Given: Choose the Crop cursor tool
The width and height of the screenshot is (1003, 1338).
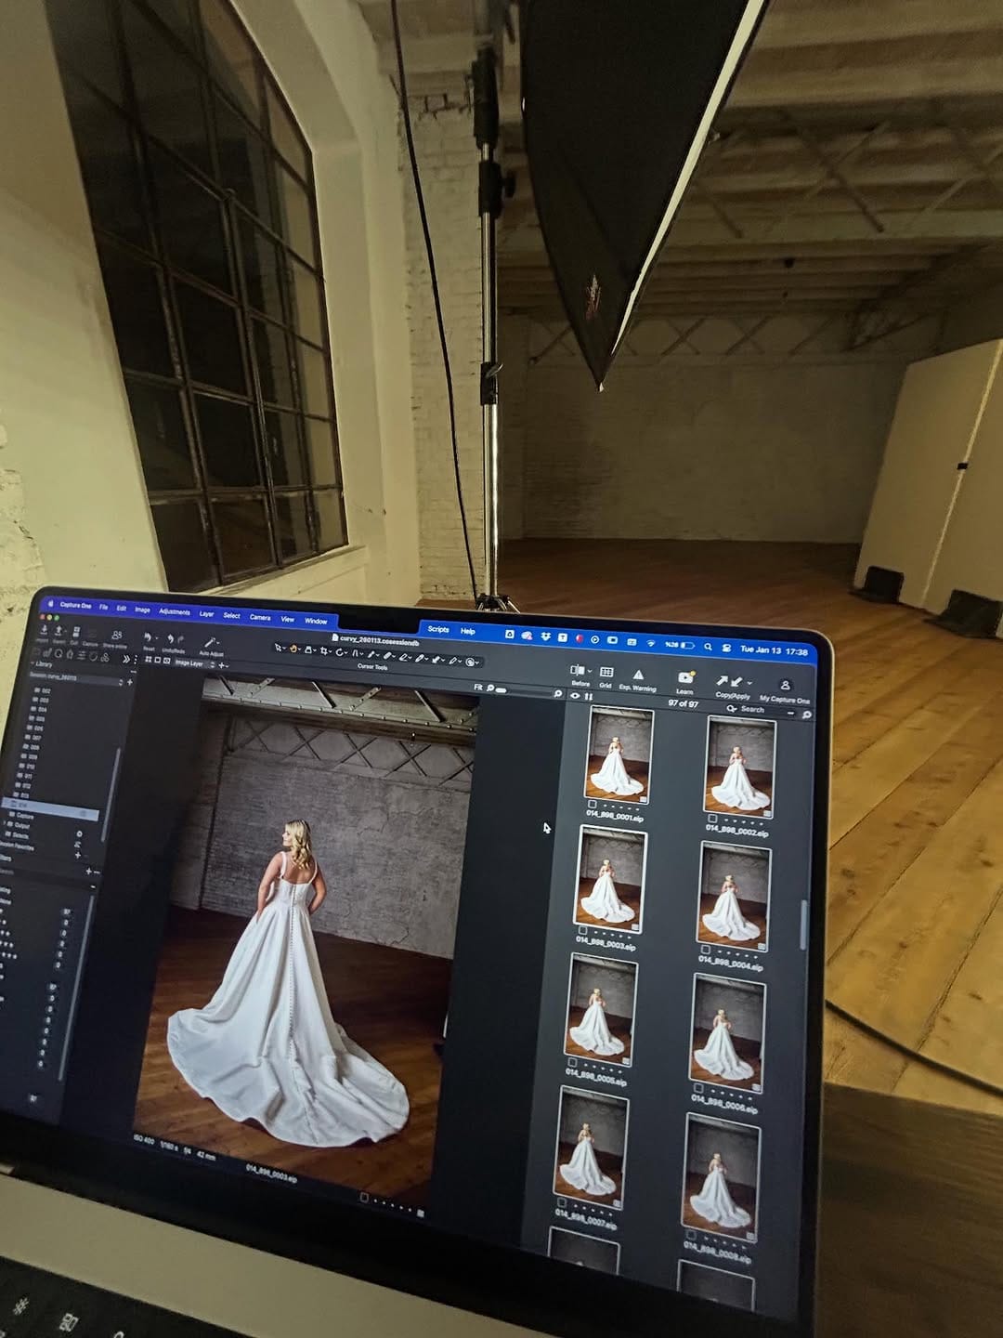Looking at the screenshot, I should click(324, 651).
